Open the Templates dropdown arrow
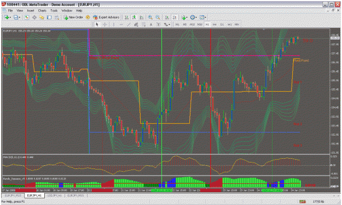This screenshot has height=205, width=342. (x=205, y=17)
